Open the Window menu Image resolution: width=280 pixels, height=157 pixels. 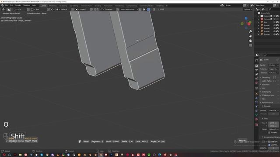tap(26, 6)
